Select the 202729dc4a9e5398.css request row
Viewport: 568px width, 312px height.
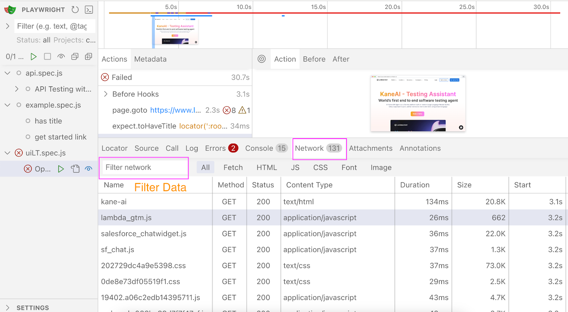332,265
